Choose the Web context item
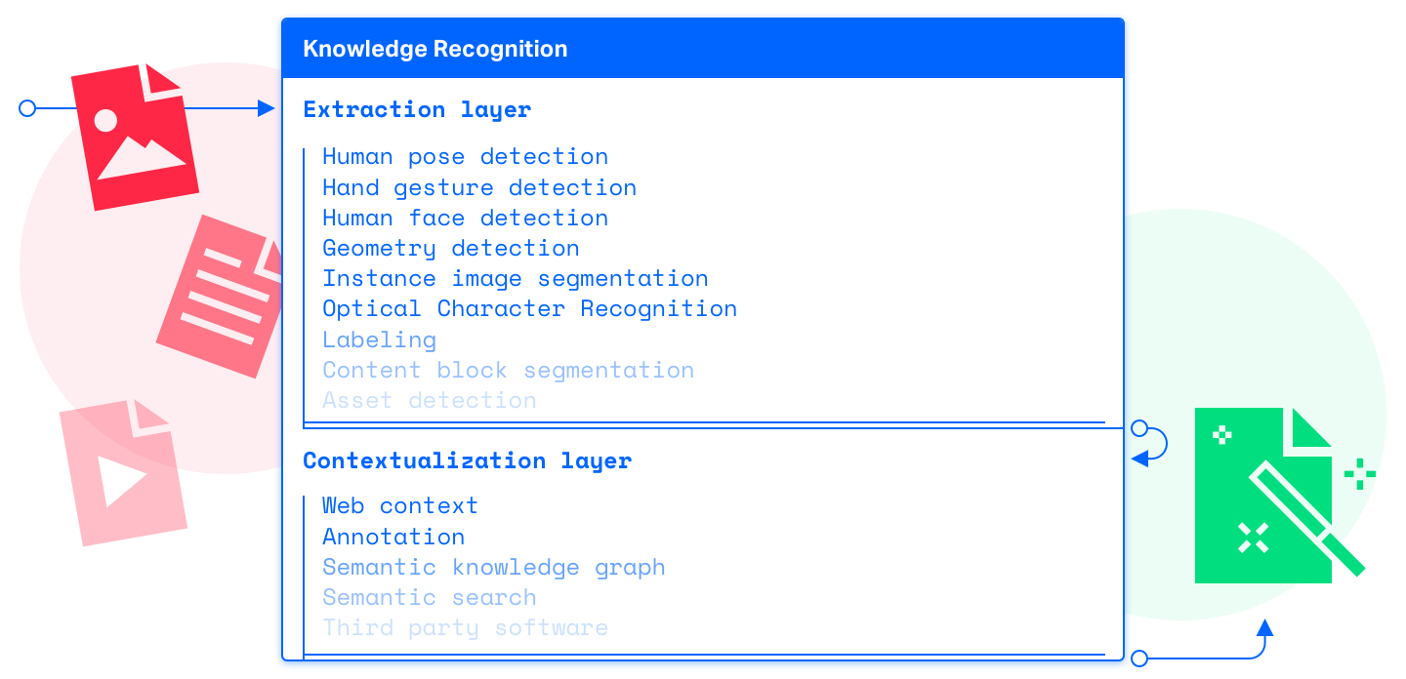 point(400,506)
